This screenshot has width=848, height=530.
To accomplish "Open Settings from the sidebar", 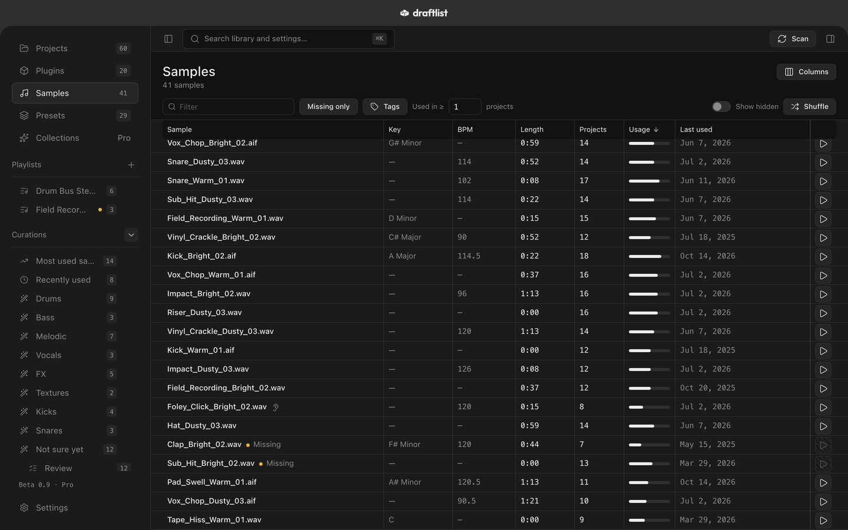I will tap(75, 508).
